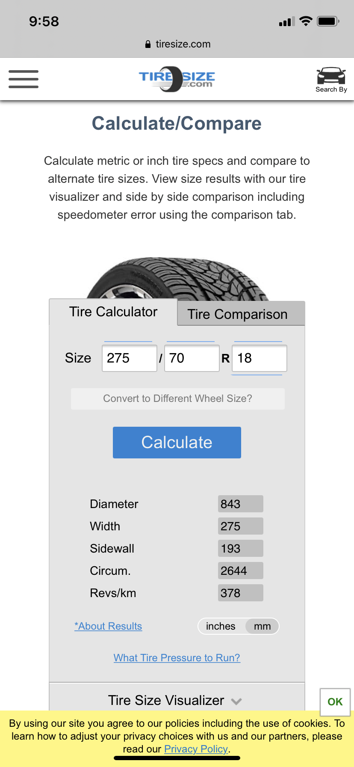
Task: Switch units to inches
Action: coord(221,626)
